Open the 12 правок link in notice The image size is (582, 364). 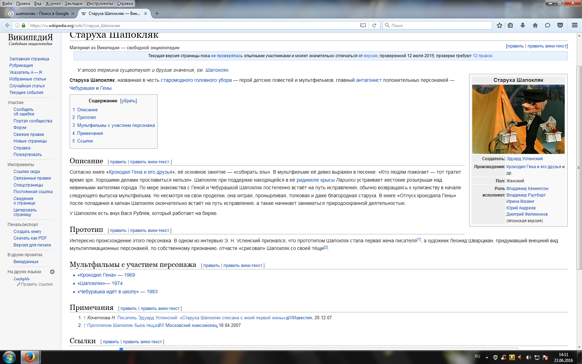point(483,56)
